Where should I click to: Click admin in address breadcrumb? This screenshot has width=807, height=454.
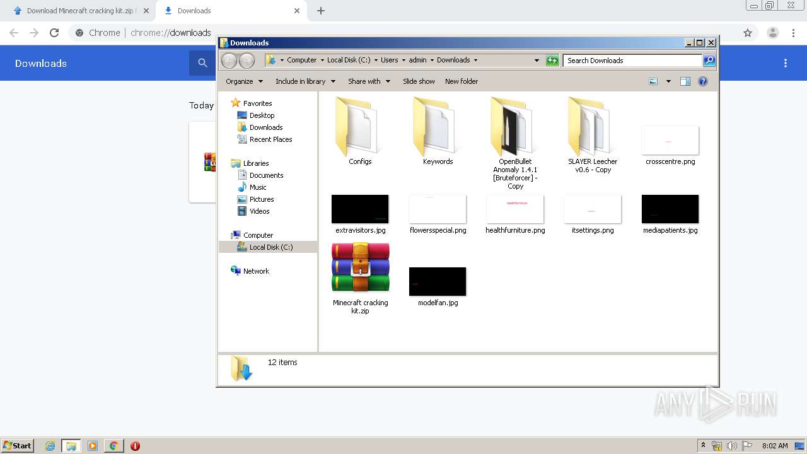coord(417,60)
